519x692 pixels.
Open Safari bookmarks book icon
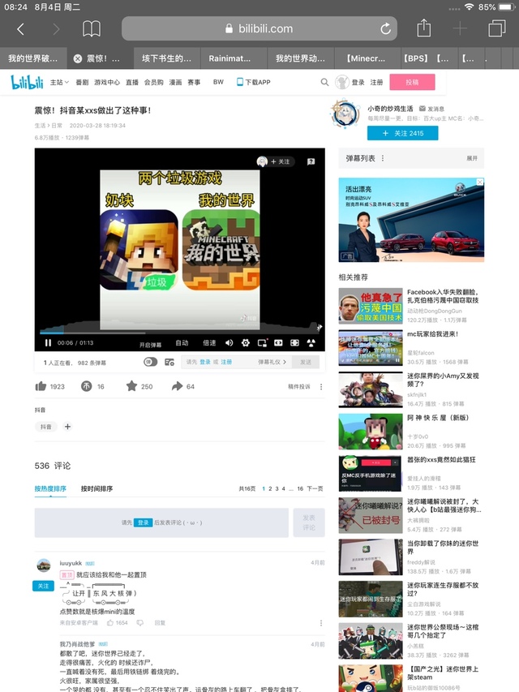coord(92,29)
